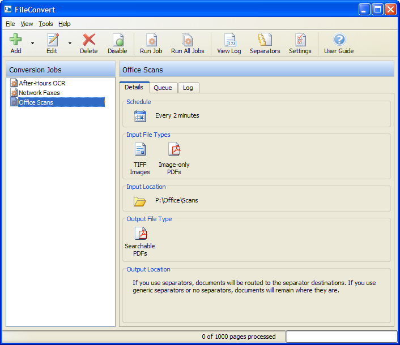Switch to the Queue tab
Viewport: 400px width, 345px height.
[x=163, y=88]
